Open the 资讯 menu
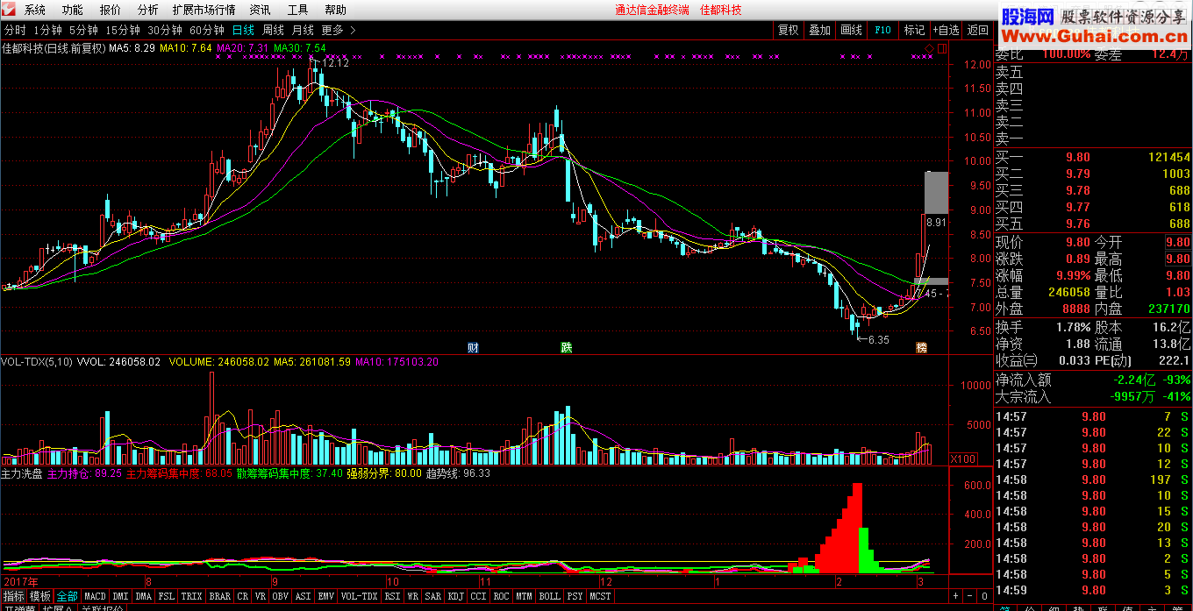The width and height of the screenshot is (1193, 611). [261, 10]
